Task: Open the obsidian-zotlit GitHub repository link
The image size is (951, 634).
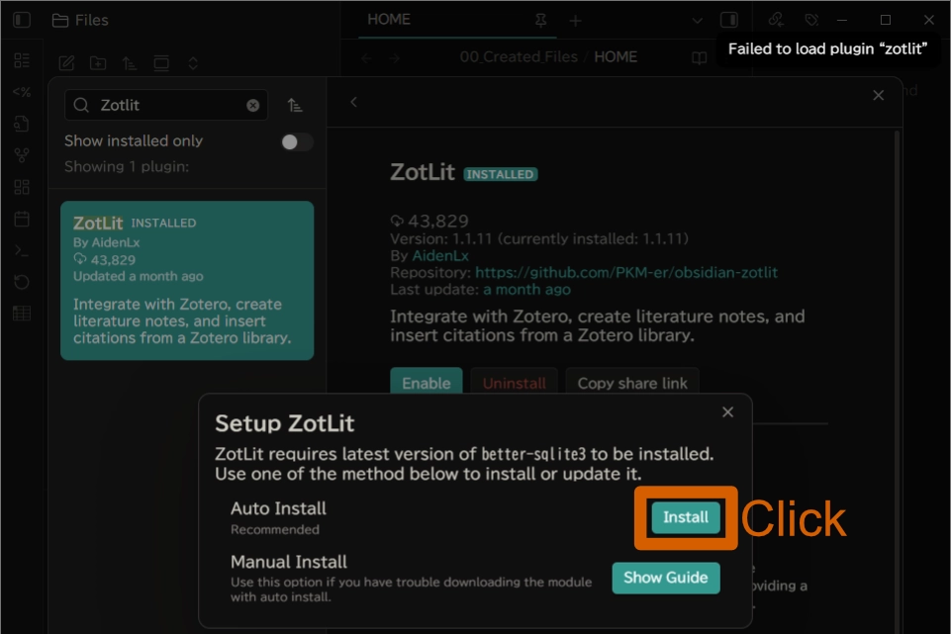Action: (625, 272)
